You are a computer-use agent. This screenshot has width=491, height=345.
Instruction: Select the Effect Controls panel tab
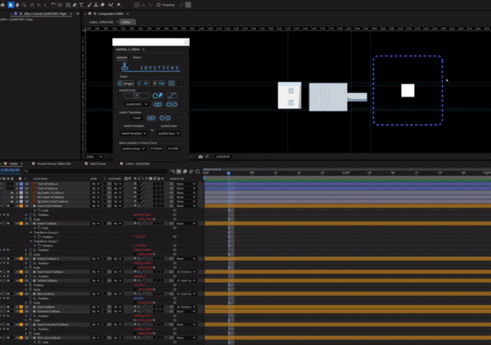(x=45, y=14)
